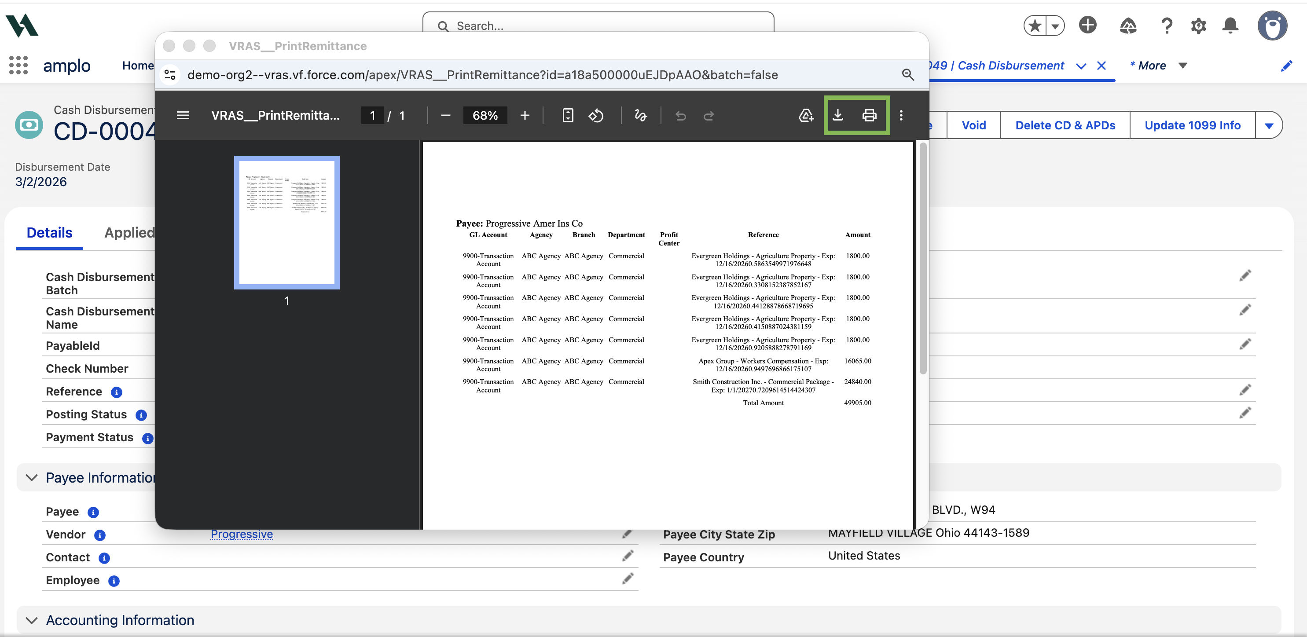Edit the Contact field with pencil
The width and height of the screenshot is (1307, 637).
tap(628, 556)
